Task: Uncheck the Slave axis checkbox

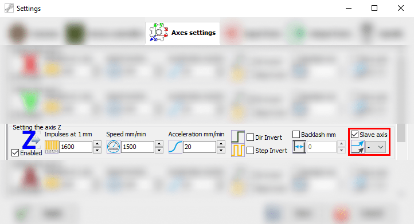Action: (x=354, y=135)
